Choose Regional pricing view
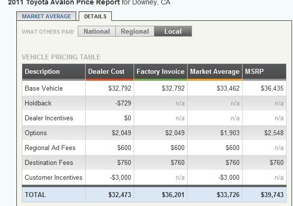This screenshot has height=206, width=293. (135, 31)
